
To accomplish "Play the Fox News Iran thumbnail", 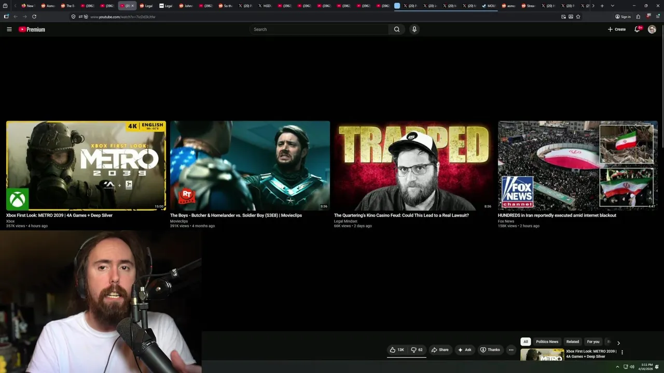I will (x=578, y=166).
